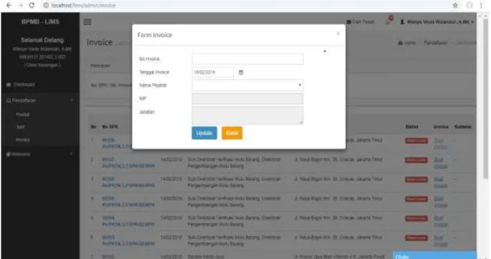Click red status badge in row 4

coord(416,199)
